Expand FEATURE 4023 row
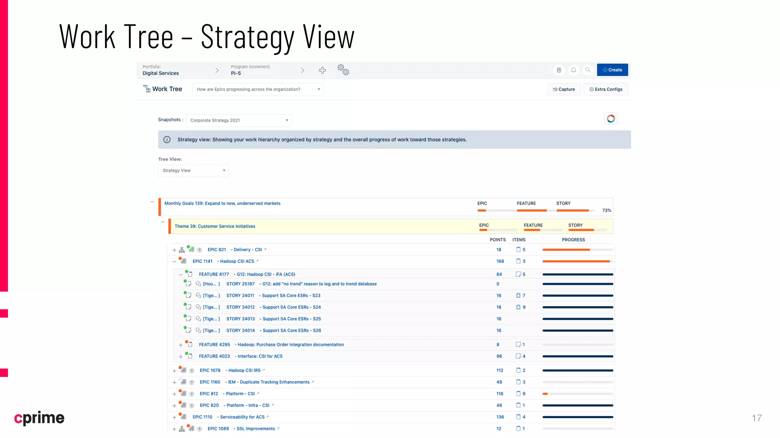Image resolution: width=780 pixels, height=438 pixels. pyautogui.click(x=181, y=357)
